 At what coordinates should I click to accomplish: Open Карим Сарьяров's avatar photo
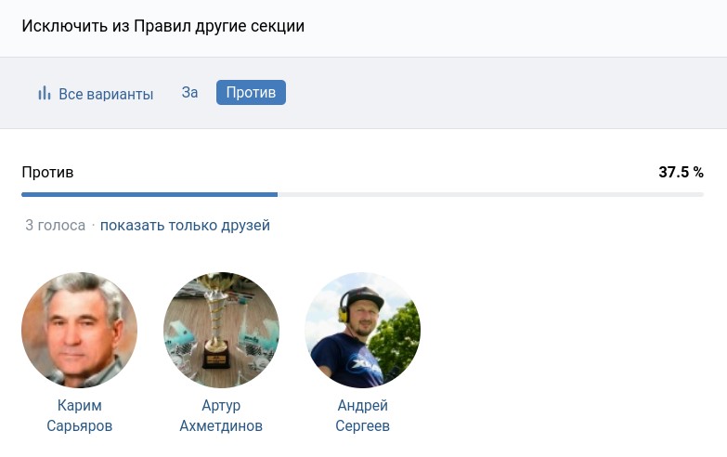(x=79, y=330)
